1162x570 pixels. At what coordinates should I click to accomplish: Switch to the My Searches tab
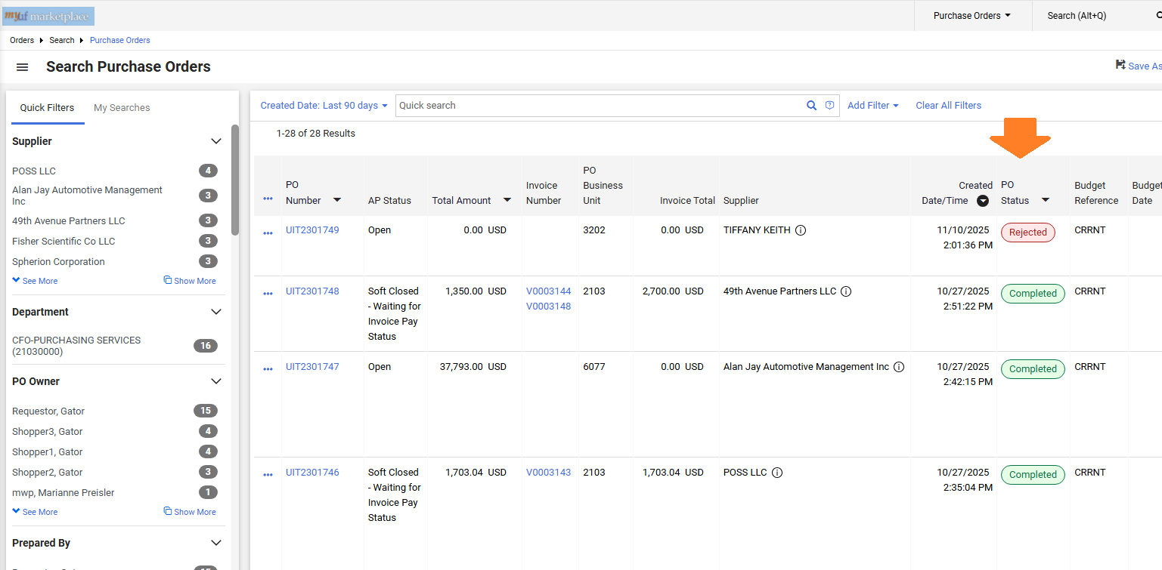[x=122, y=108]
